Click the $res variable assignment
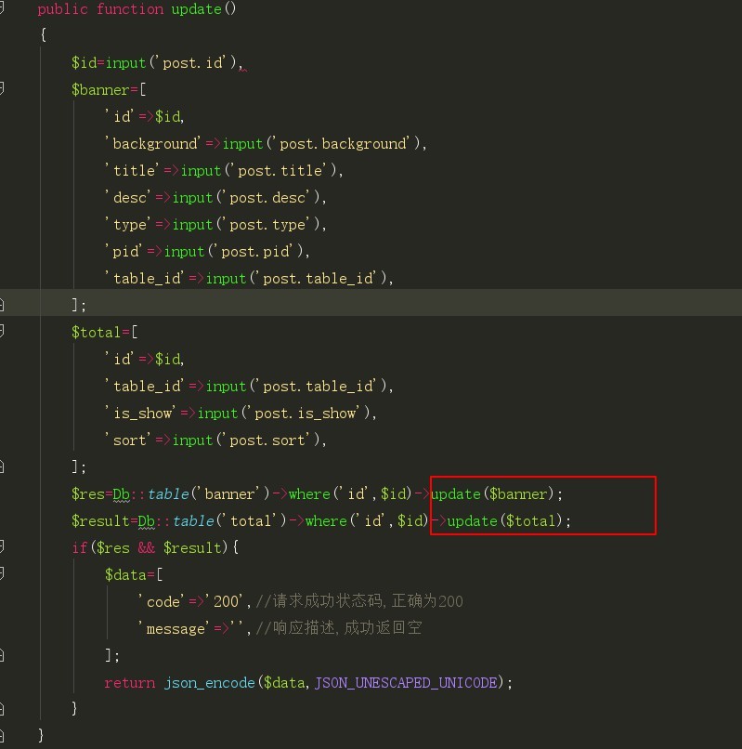742x749 pixels. (88, 494)
